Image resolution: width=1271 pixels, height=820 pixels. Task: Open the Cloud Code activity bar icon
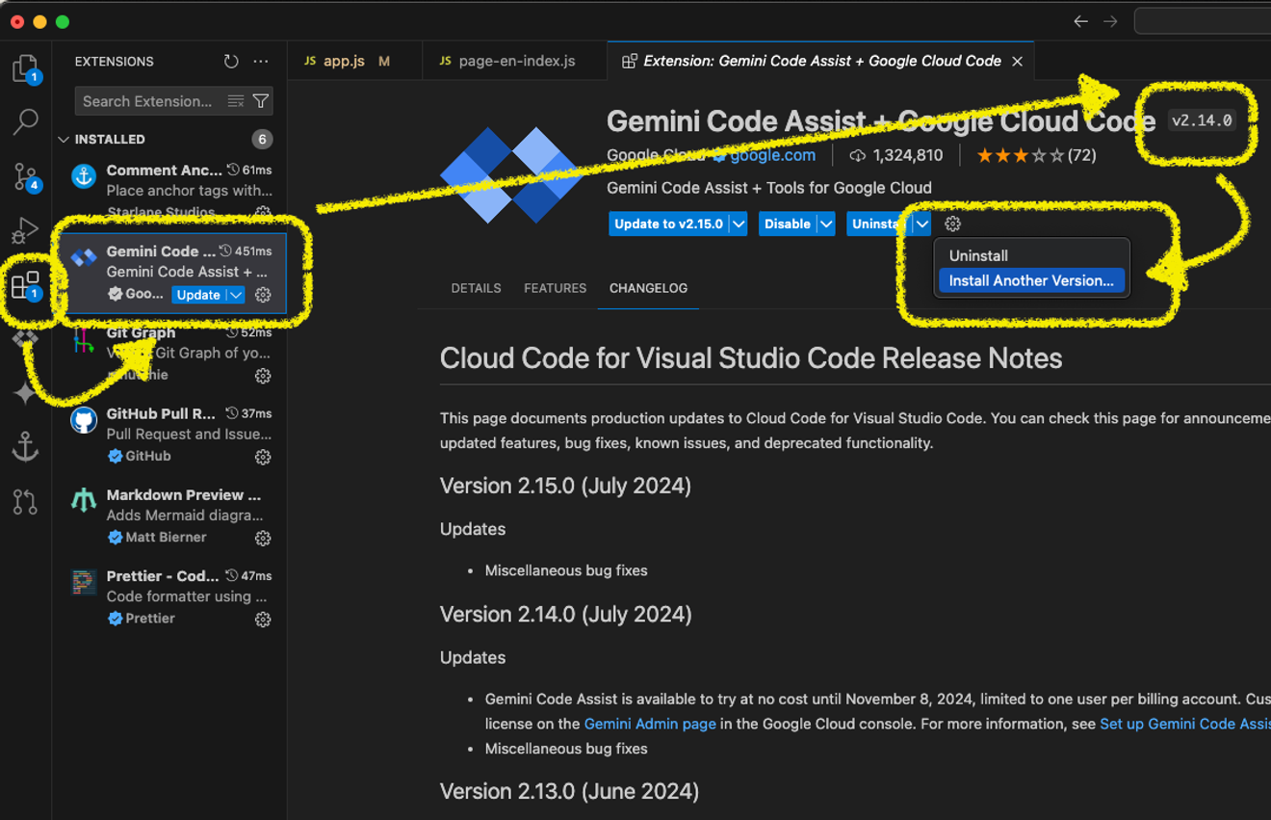coord(25,339)
